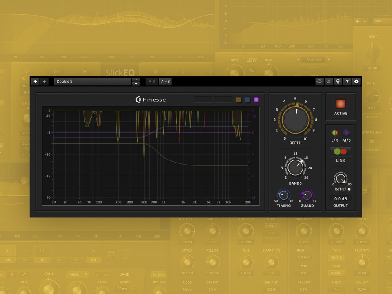This screenshot has width=392, height=294.
Task: Step to previous preset with up arrow
Action: pos(136,80)
